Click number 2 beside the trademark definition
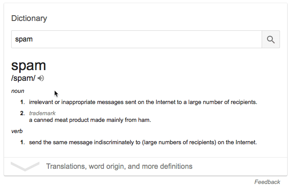 pyautogui.click(x=22, y=113)
